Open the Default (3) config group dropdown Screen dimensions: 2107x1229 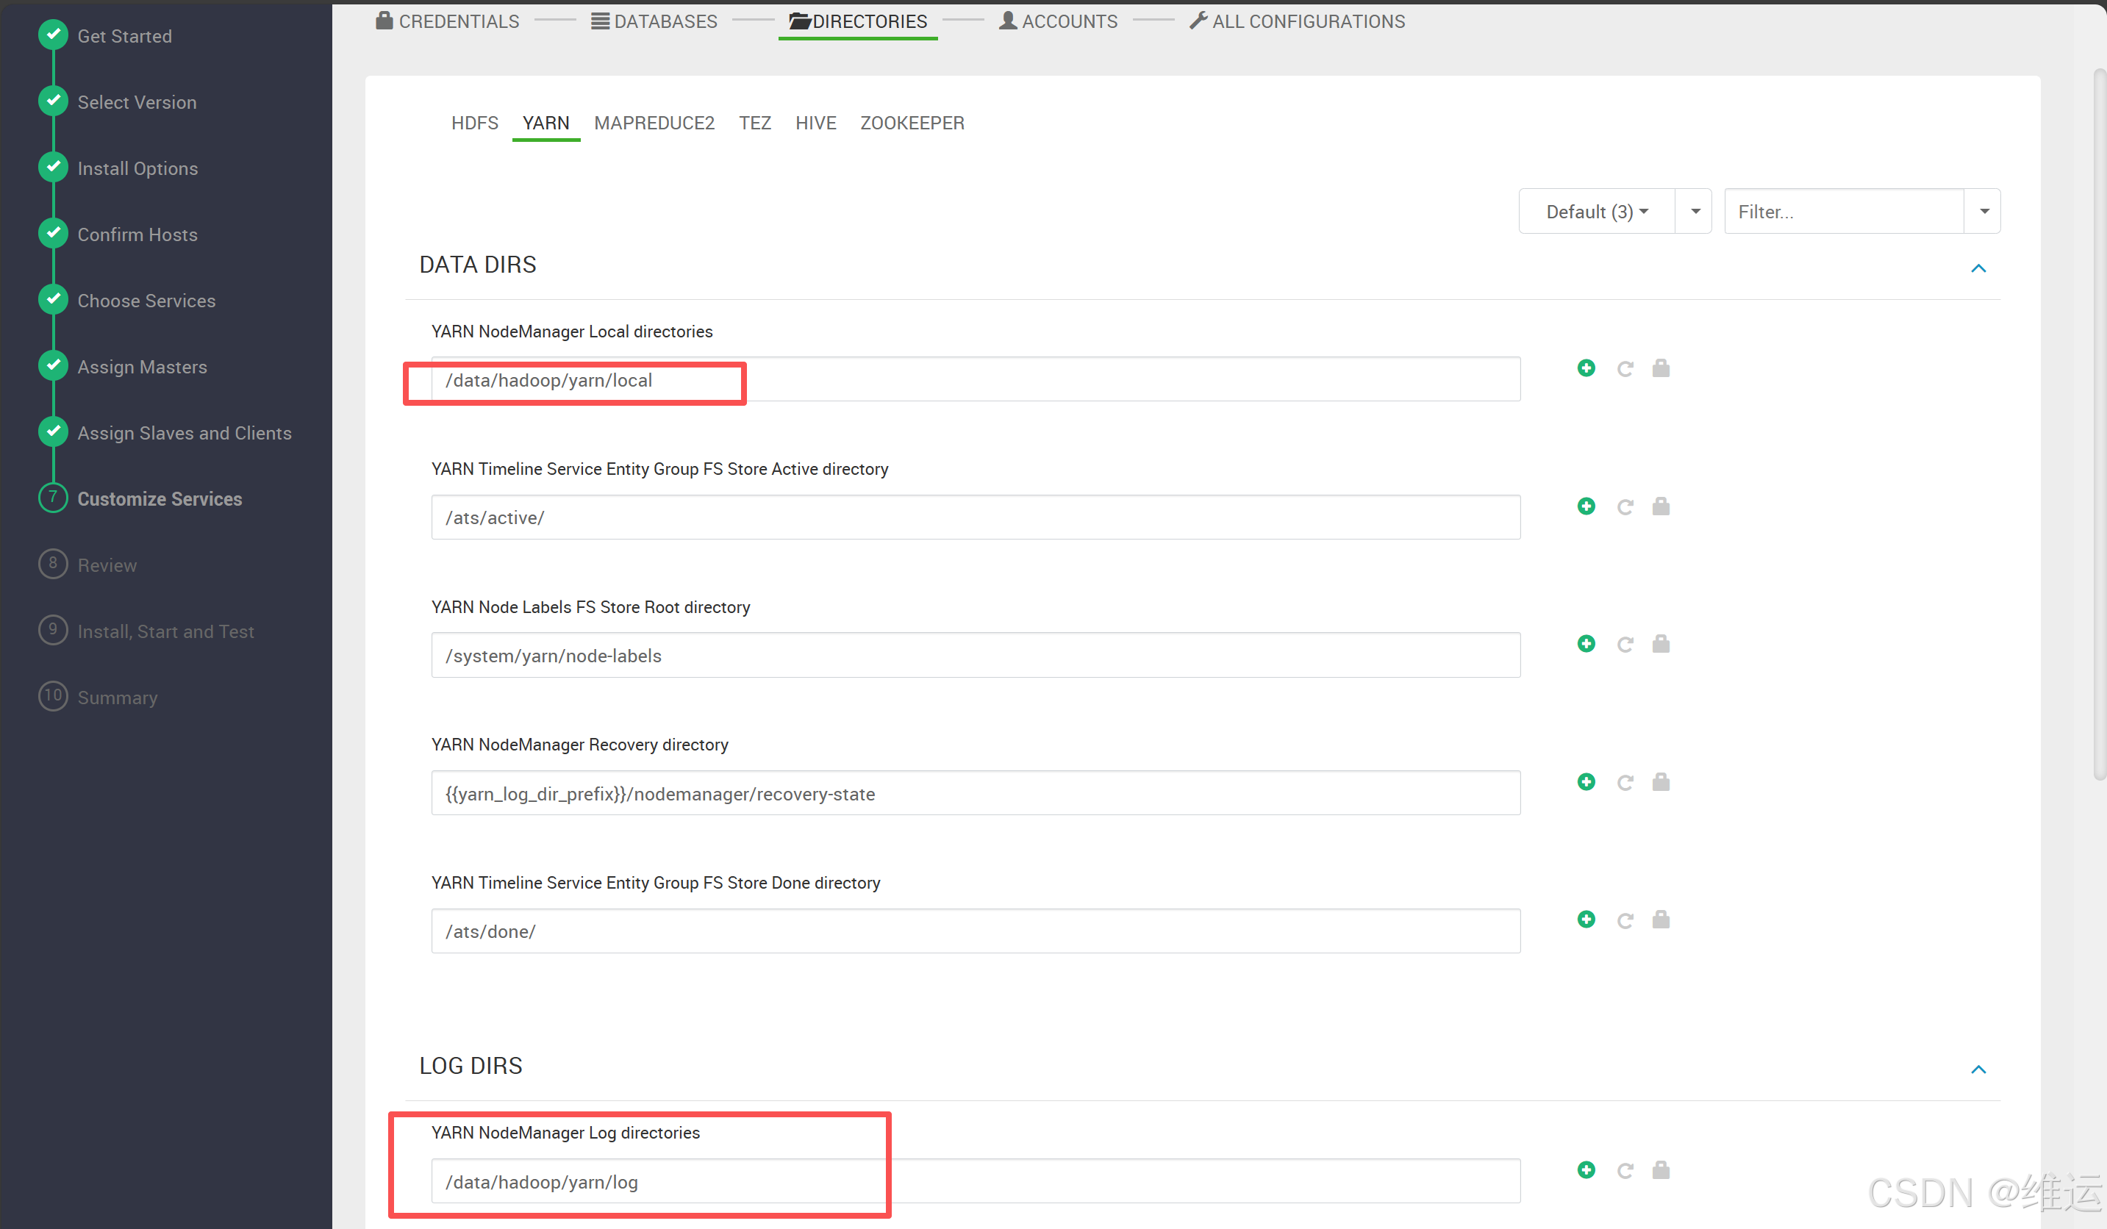pyautogui.click(x=1596, y=212)
